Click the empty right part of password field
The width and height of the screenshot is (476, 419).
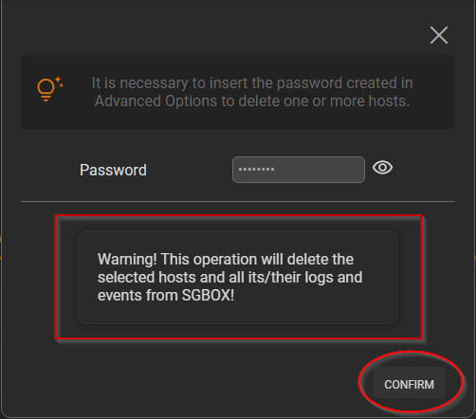pyautogui.click(x=320, y=170)
